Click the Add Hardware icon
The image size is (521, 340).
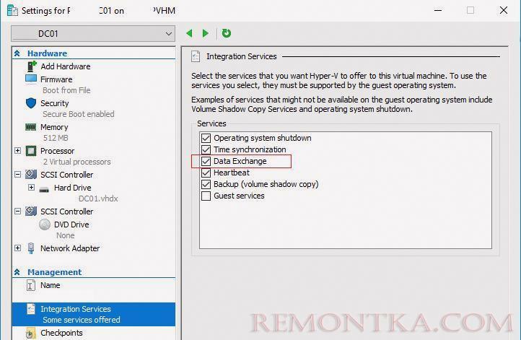coord(31,66)
